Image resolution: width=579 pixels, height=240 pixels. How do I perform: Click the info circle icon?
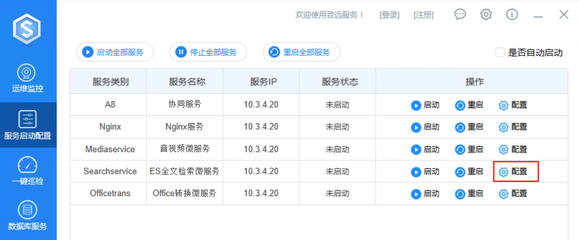[x=512, y=14]
